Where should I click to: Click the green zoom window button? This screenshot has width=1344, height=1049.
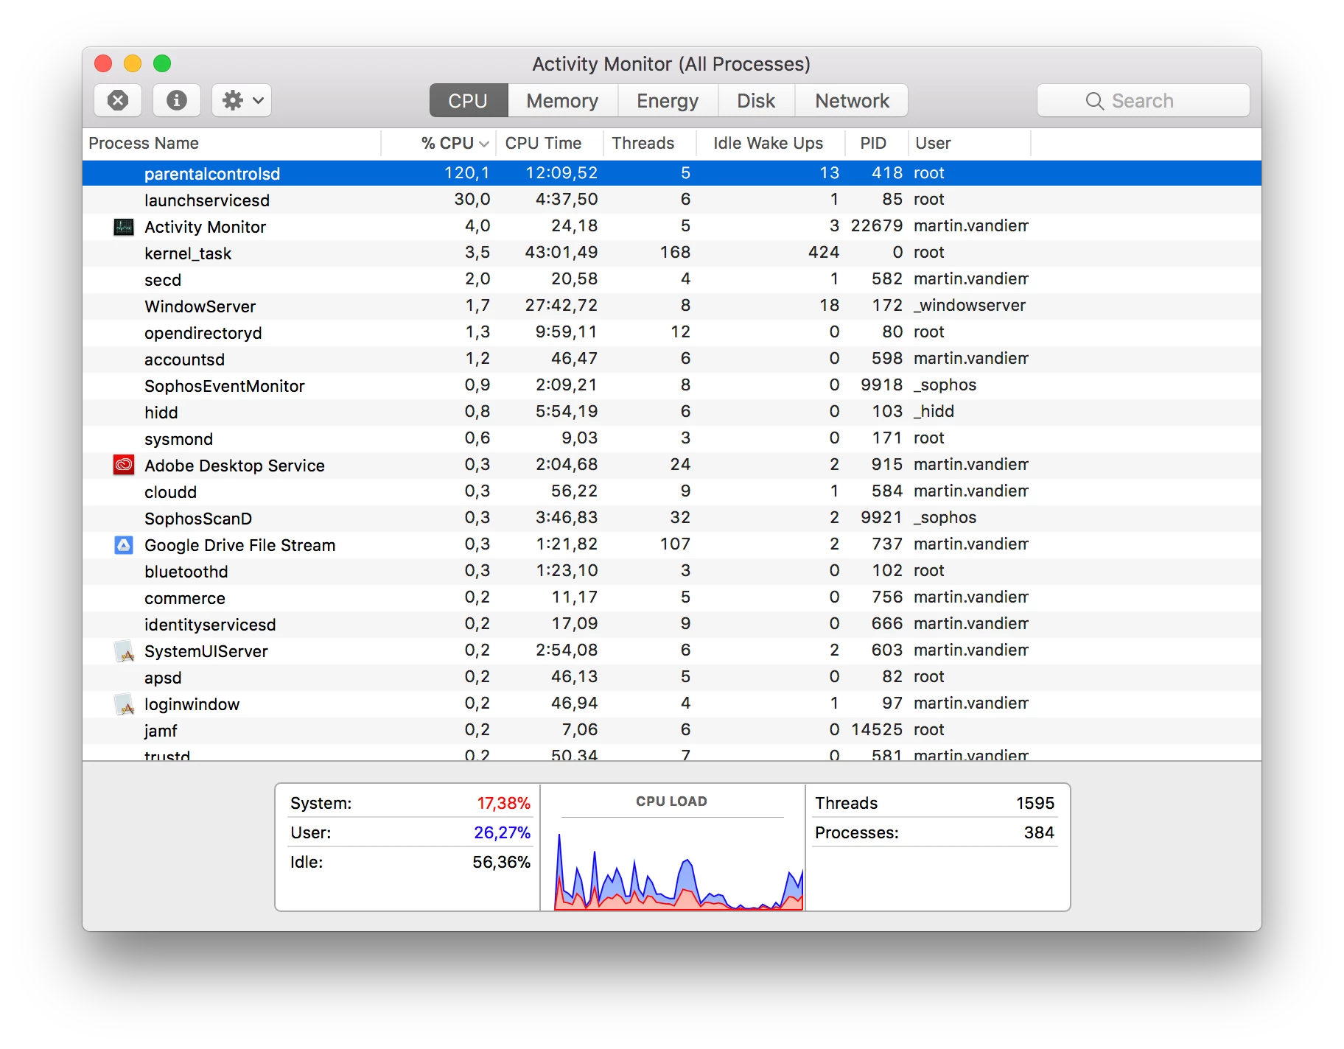162,63
